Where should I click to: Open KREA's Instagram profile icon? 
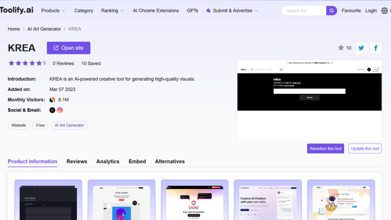tap(60, 110)
